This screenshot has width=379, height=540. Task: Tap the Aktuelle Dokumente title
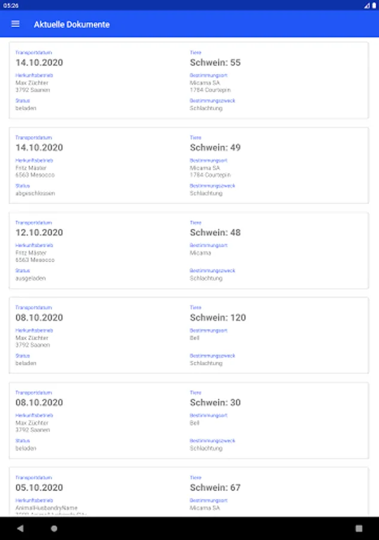tap(71, 25)
